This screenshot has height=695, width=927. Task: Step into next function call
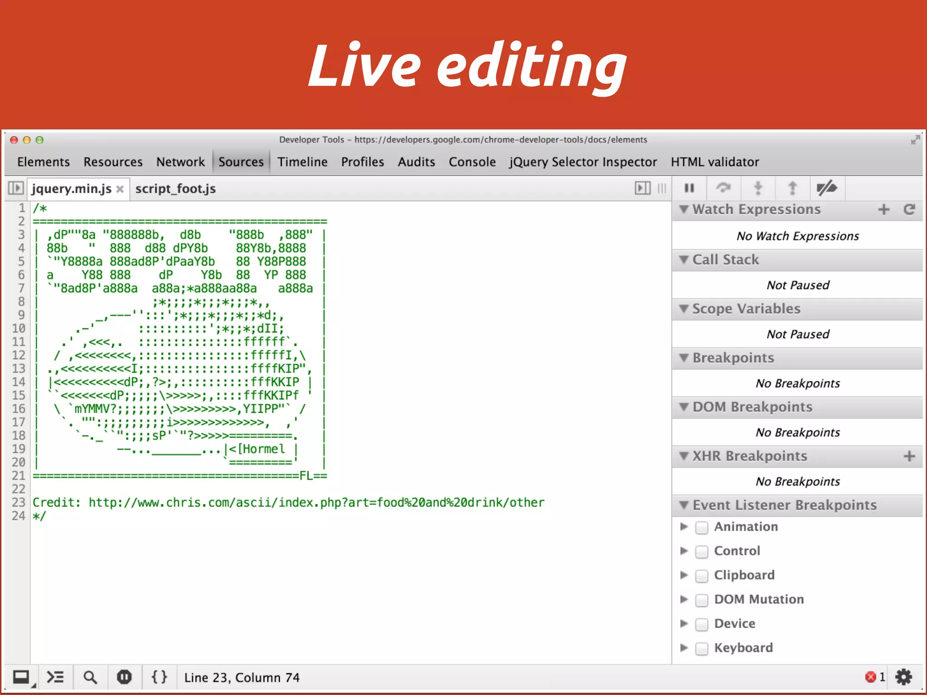tap(758, 188)
